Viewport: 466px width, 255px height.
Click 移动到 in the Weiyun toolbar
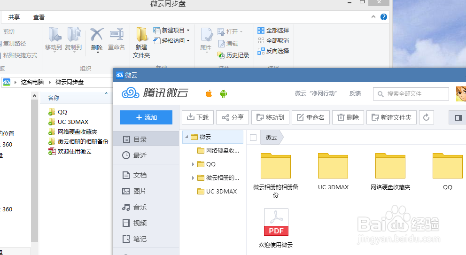[x=270, y=117]
